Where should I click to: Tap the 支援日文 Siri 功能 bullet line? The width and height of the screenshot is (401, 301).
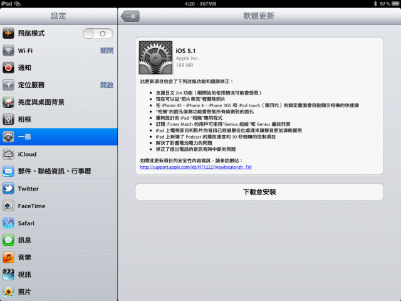click(209, 93)
